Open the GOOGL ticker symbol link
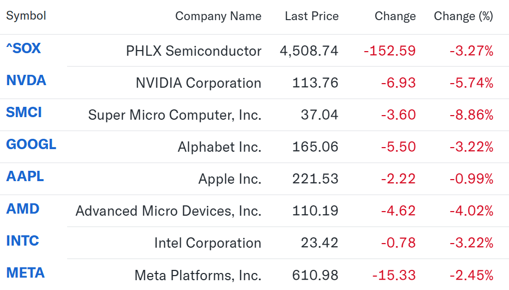Image resolution: width=509 pixels, height=290 pixels. (x=31, y=144)
